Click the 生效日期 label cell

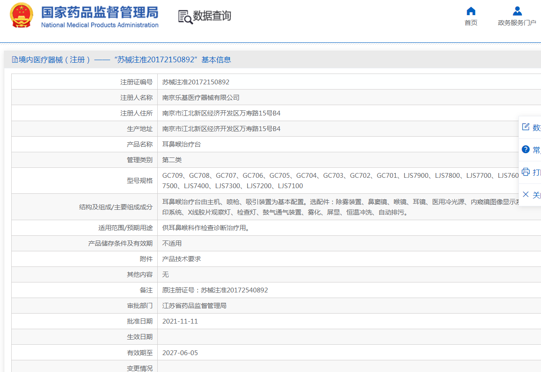coord(85,337)
